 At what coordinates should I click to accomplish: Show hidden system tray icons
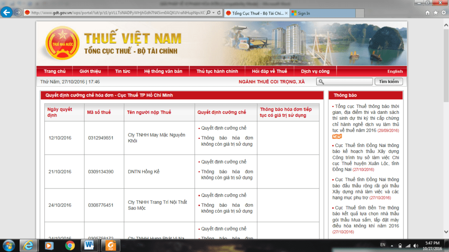coord(392,246)
